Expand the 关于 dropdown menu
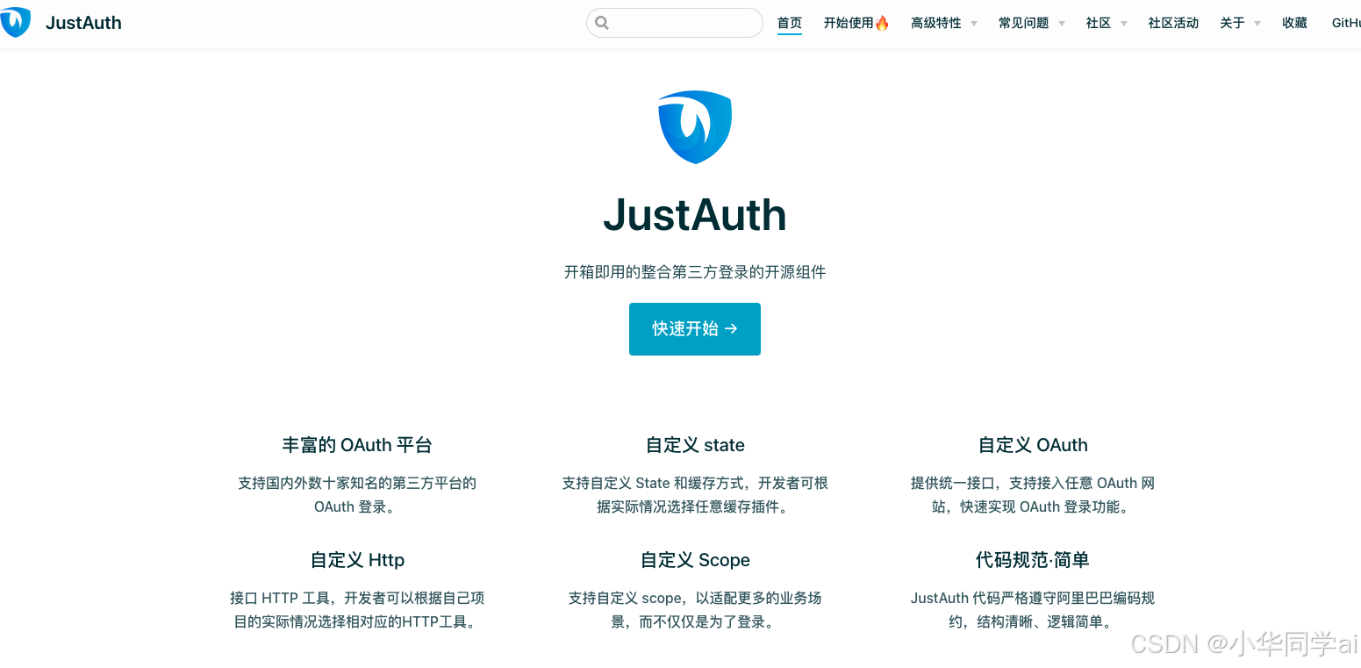This screenshot has height=668, width=1361. click(x=1240, y=23)
